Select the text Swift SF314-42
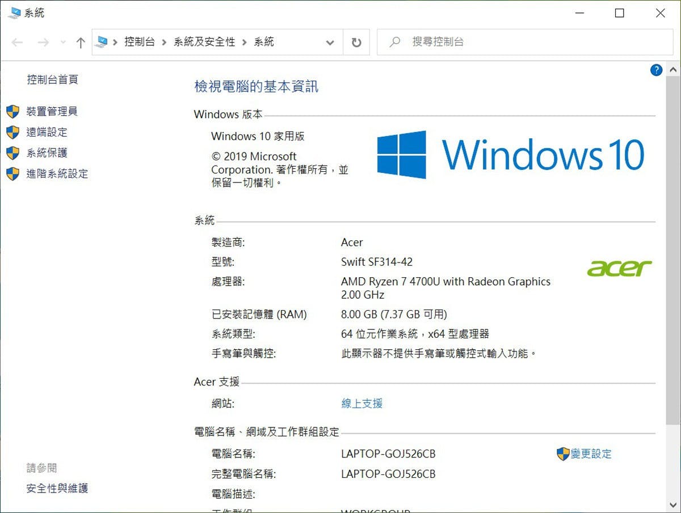The image size is (681, 513). [377, 262]
